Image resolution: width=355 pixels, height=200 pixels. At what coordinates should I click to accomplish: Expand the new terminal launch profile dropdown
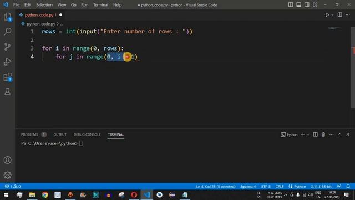point(308,134)
